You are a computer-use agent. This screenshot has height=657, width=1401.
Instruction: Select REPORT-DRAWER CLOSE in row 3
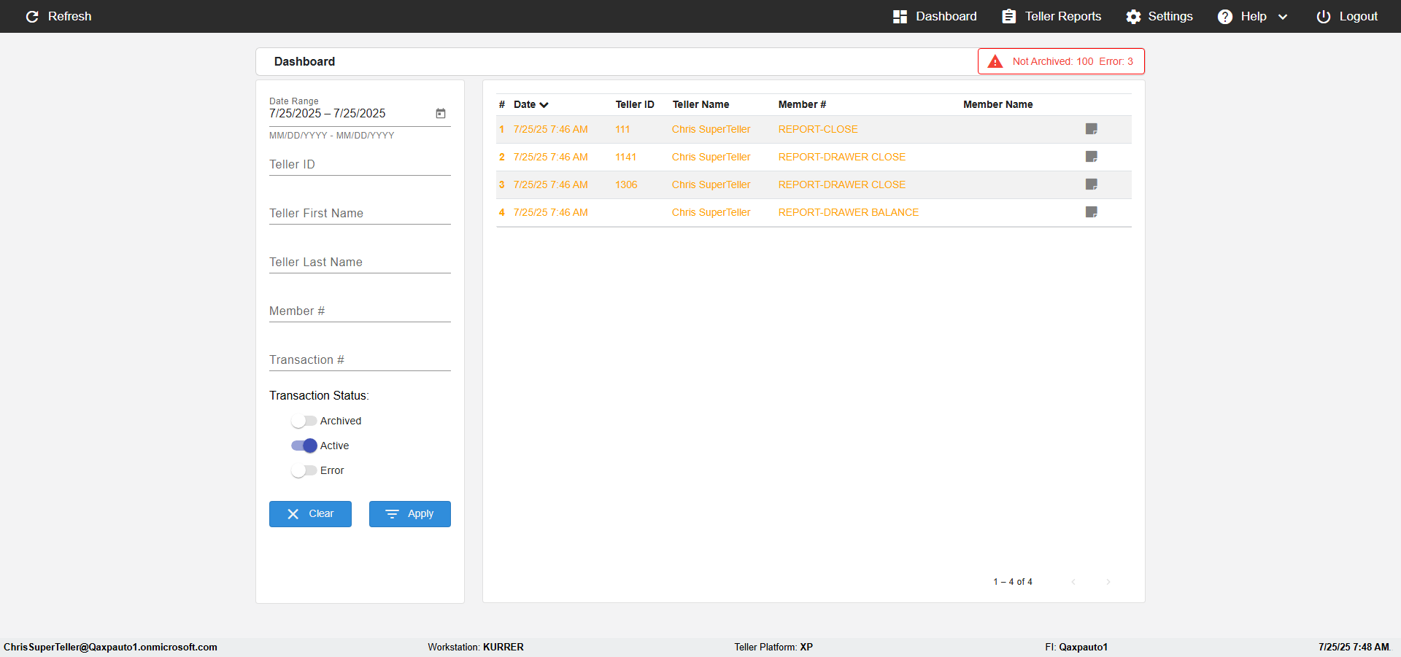click(842, 184)
